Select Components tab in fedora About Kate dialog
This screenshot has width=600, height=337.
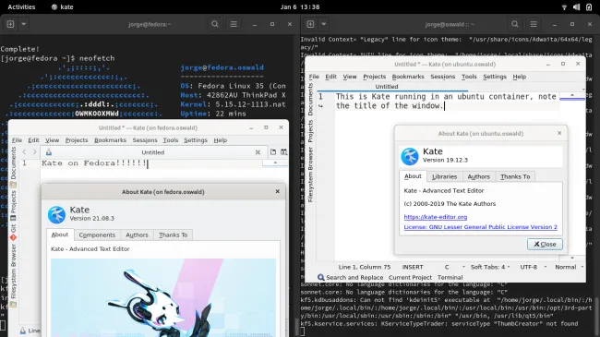[97, 235]
